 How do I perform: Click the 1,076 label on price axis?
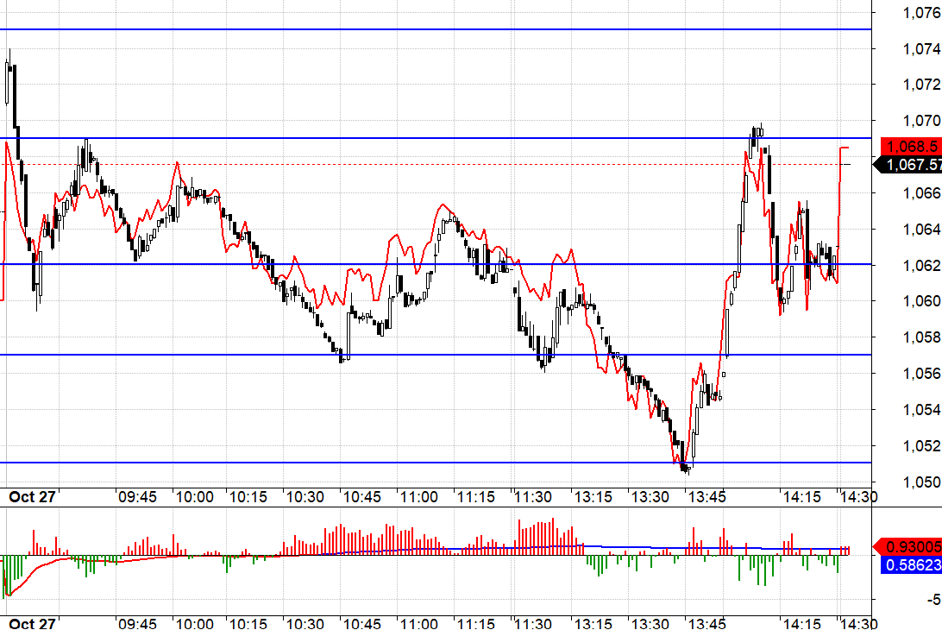coord(920,12)
